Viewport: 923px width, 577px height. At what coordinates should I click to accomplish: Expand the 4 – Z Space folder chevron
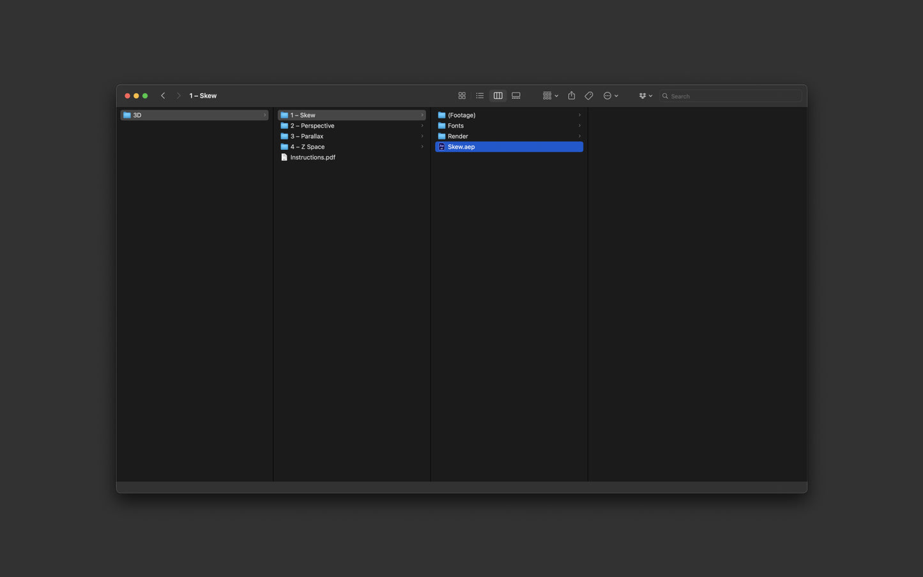[x=422, y=147]
